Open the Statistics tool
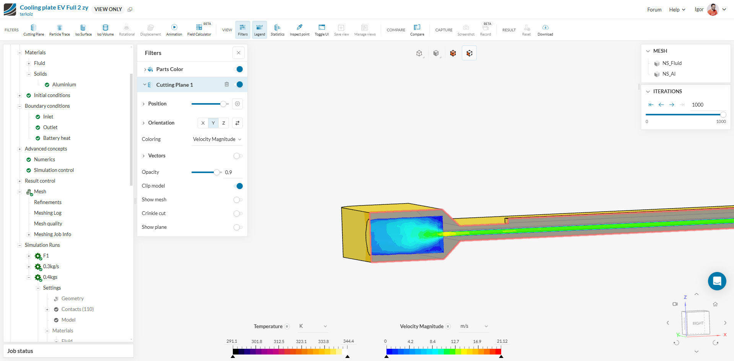 click(x=277, y=30)
